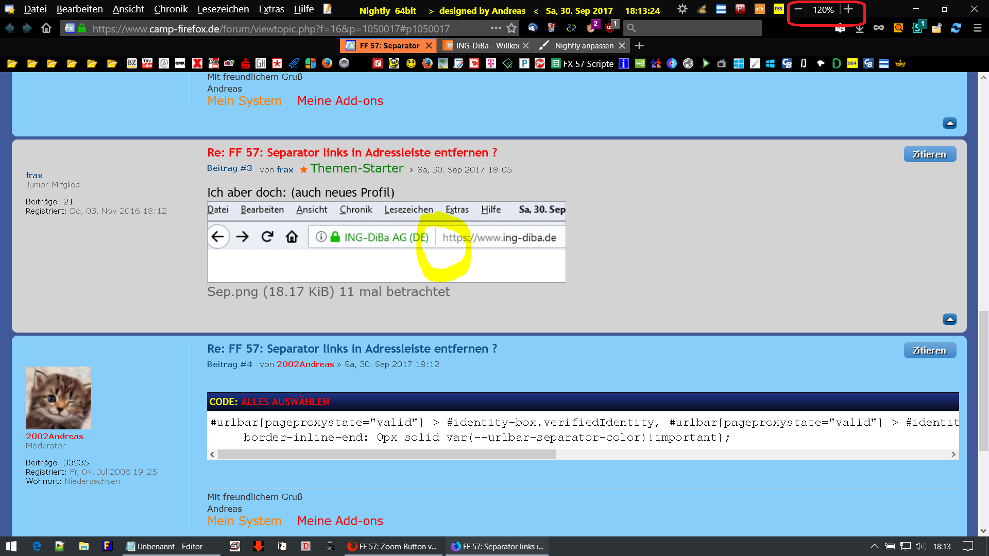Open new tab with plus button

tap(639, 46)
